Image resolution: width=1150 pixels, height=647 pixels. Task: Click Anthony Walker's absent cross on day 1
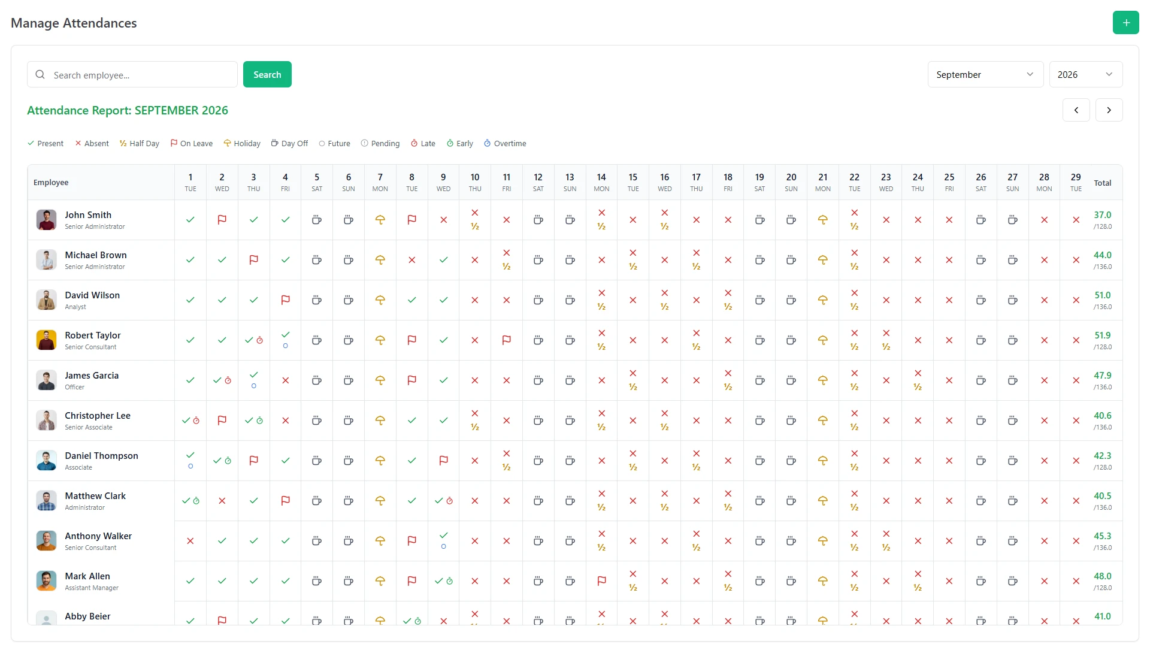(x=190, y=541)
